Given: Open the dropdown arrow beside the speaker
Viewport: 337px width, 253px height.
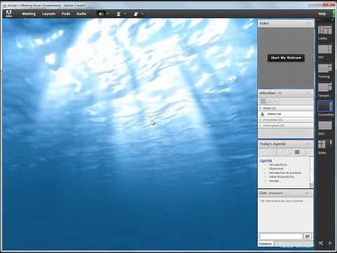Looking at the screenshot, I should click(107, 14).
